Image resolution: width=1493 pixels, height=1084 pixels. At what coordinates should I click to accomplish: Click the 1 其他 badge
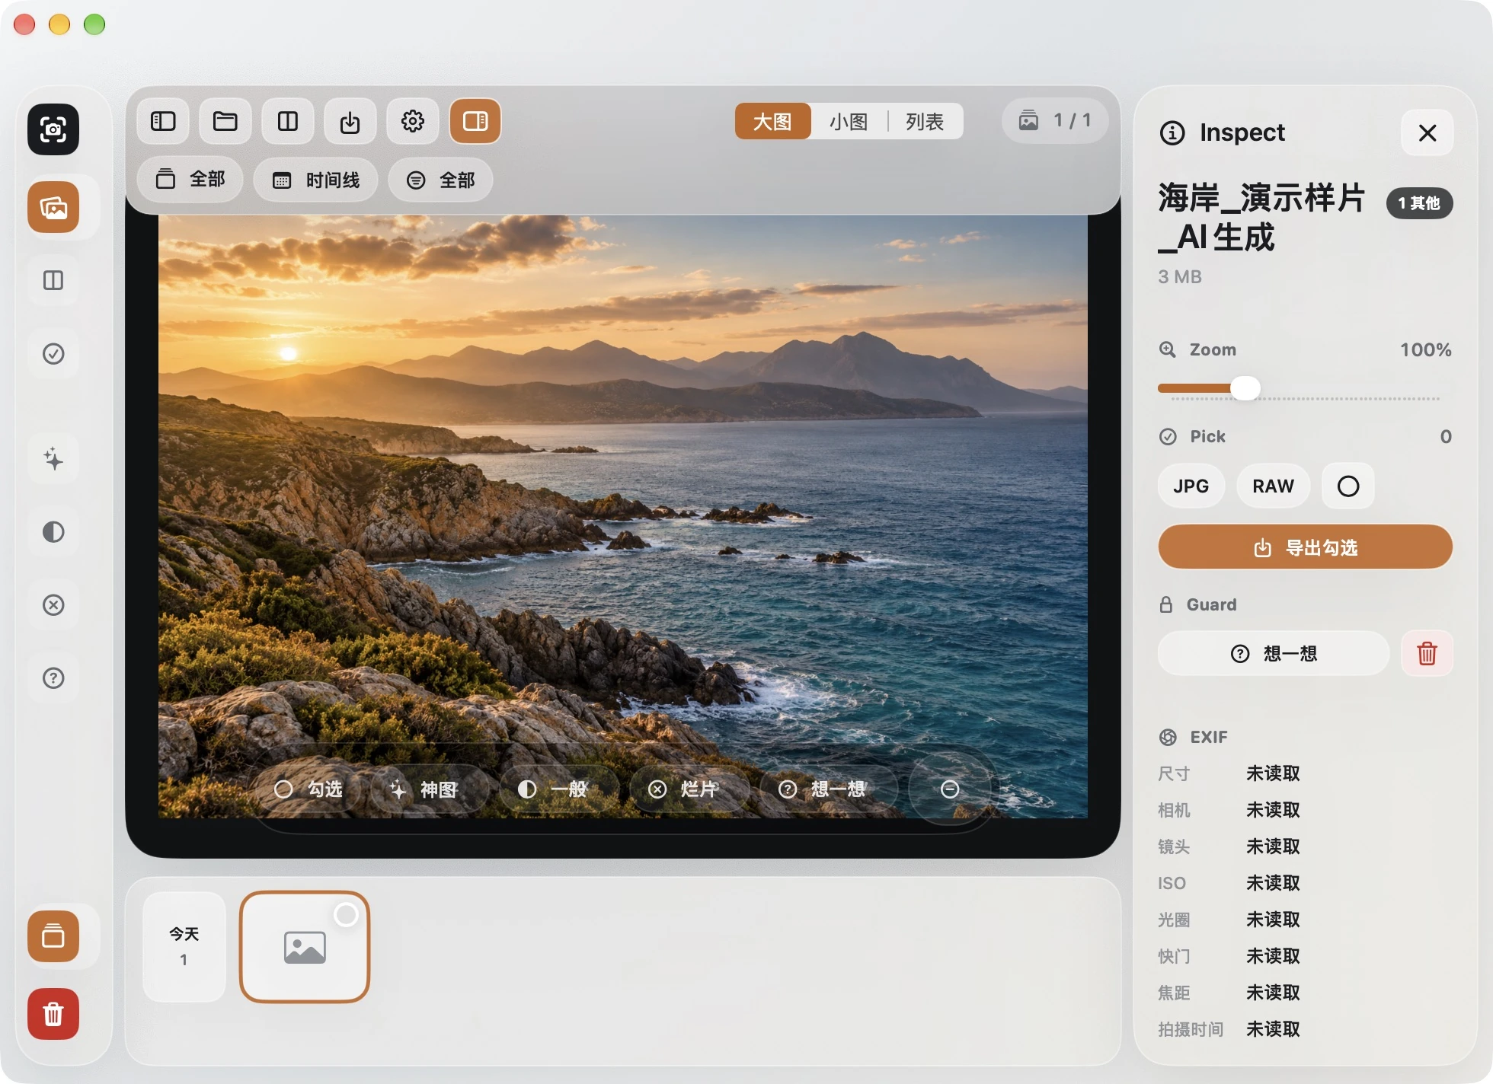point(1420,203)
